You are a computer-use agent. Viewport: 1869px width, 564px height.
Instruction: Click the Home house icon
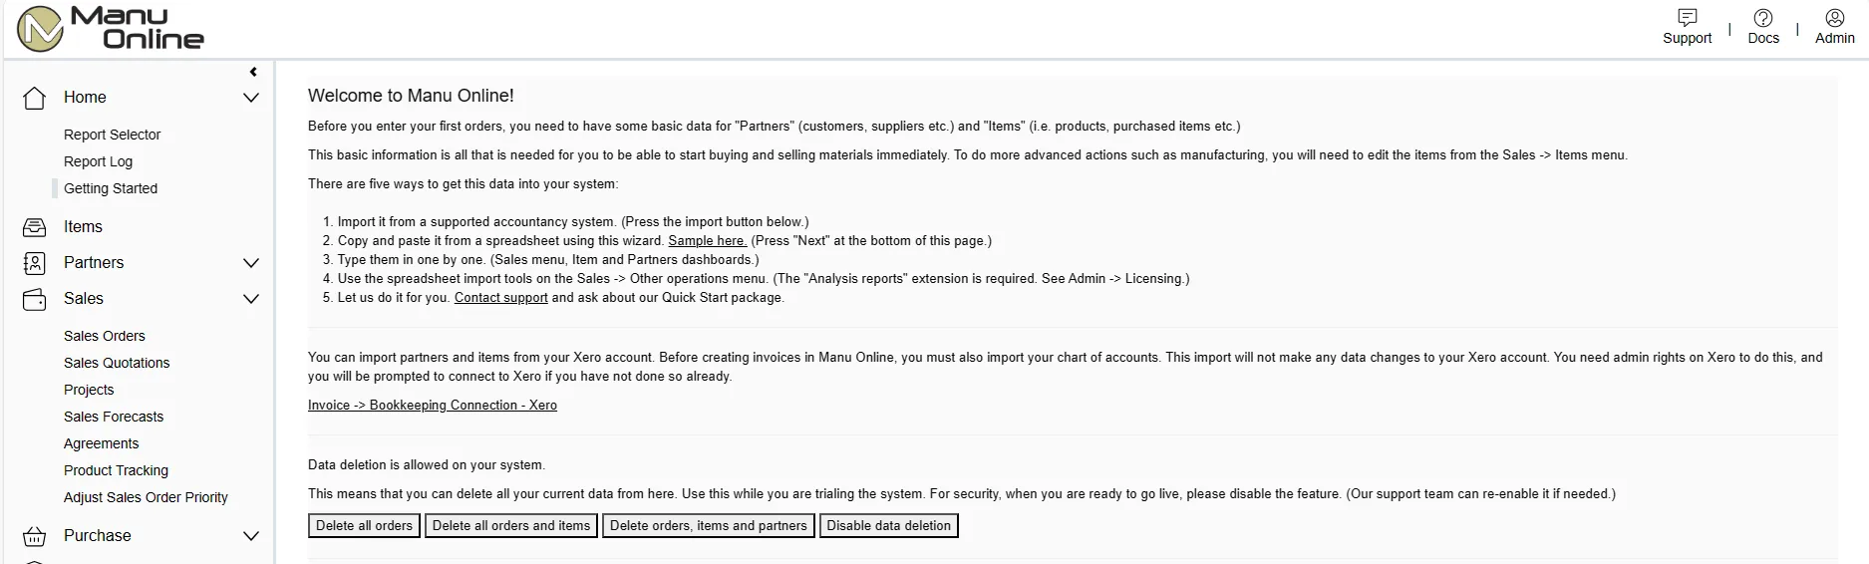[35, 98]
